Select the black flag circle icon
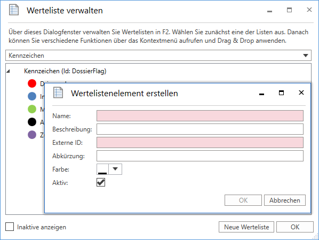The height and width of the screenshot is (240, 319). [32, 122]
